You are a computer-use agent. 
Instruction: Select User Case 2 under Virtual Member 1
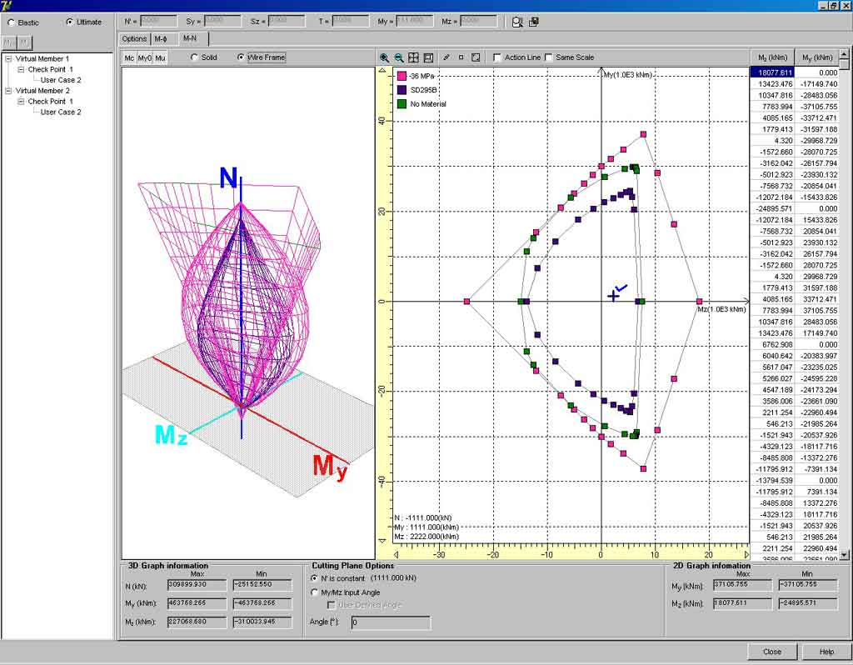(x=61, y=80)
